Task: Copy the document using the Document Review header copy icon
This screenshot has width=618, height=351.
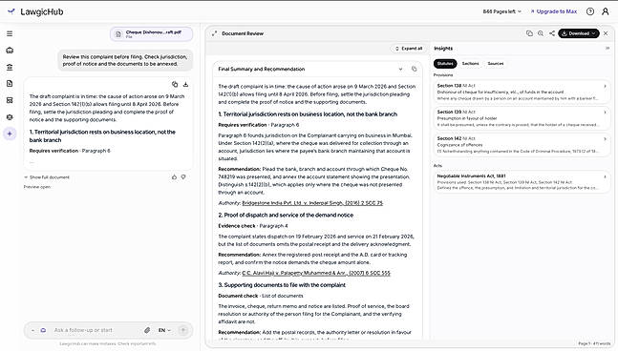Action: pyautogui.click(x=529, y=33)
